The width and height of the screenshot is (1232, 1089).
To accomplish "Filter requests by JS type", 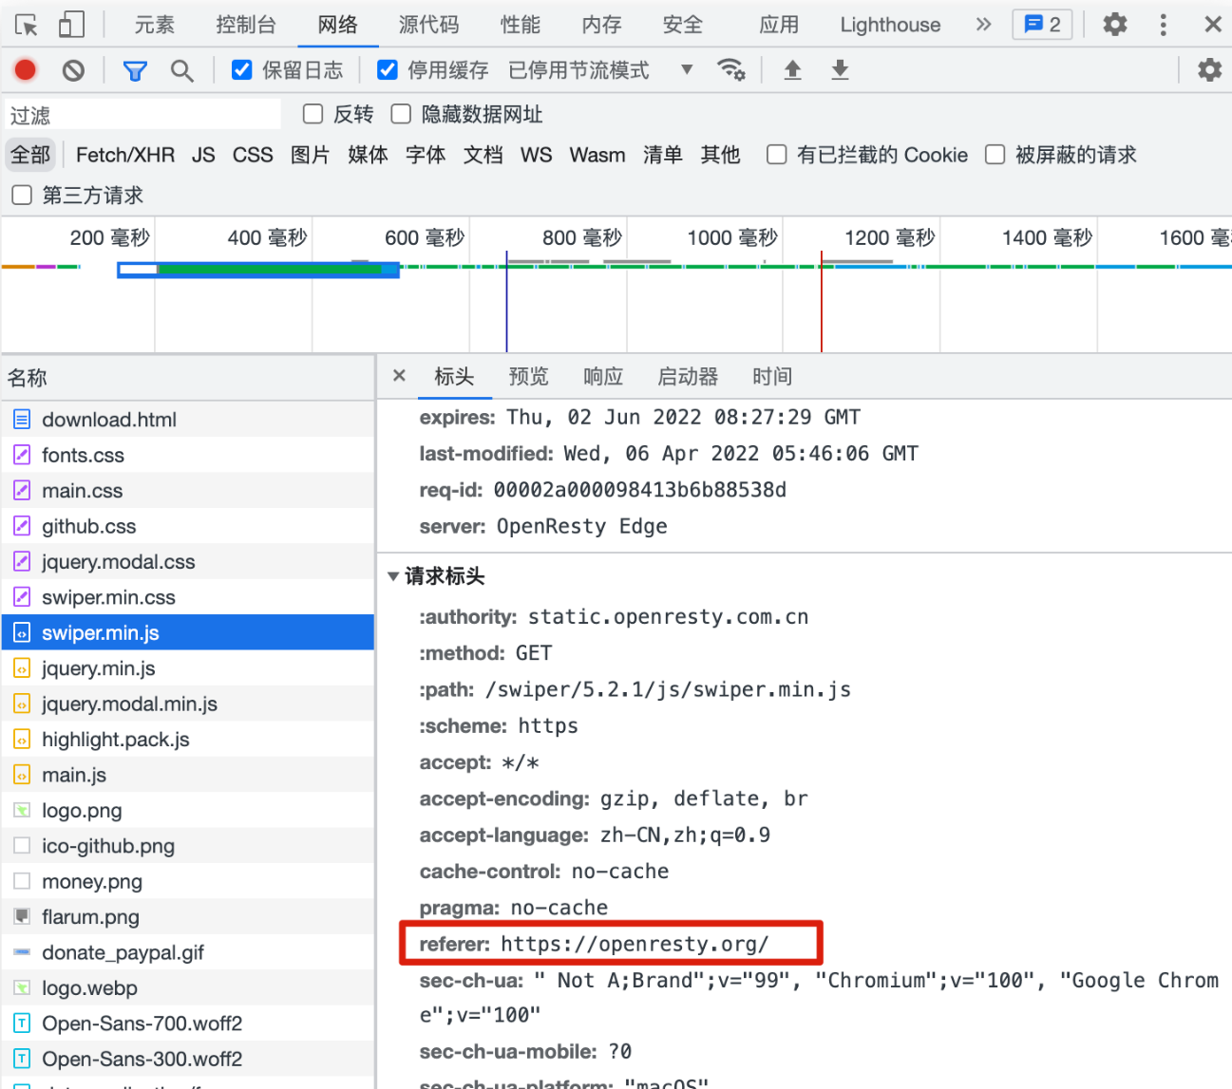I will 203,155.
